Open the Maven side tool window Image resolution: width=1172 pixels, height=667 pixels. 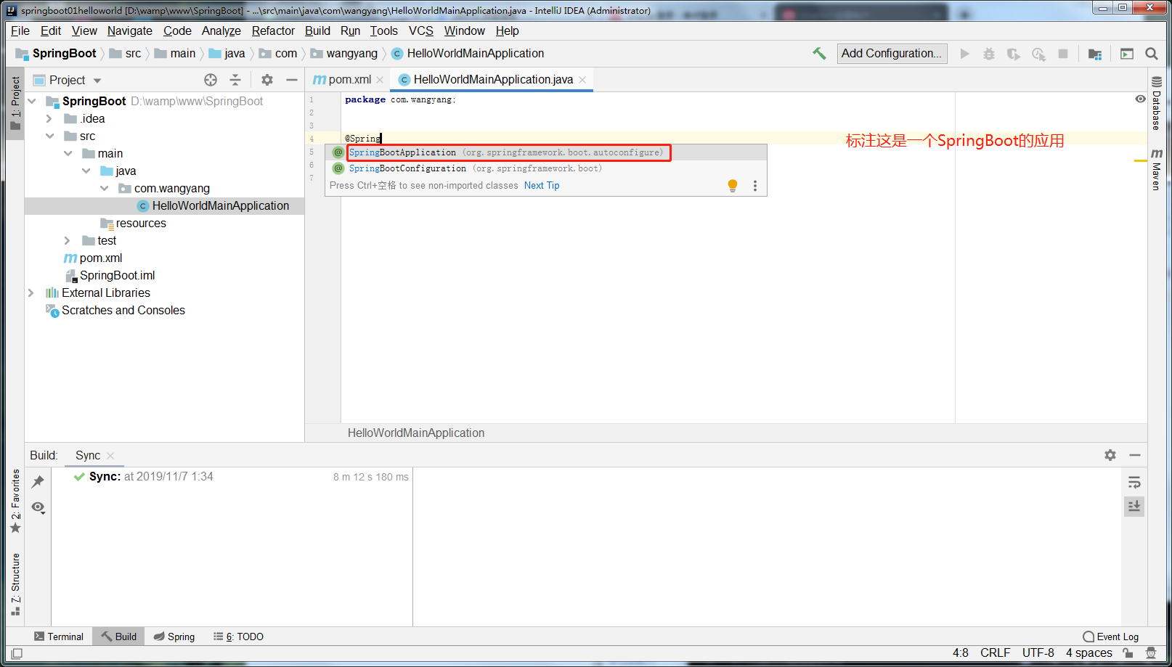tap(1157, 170)
